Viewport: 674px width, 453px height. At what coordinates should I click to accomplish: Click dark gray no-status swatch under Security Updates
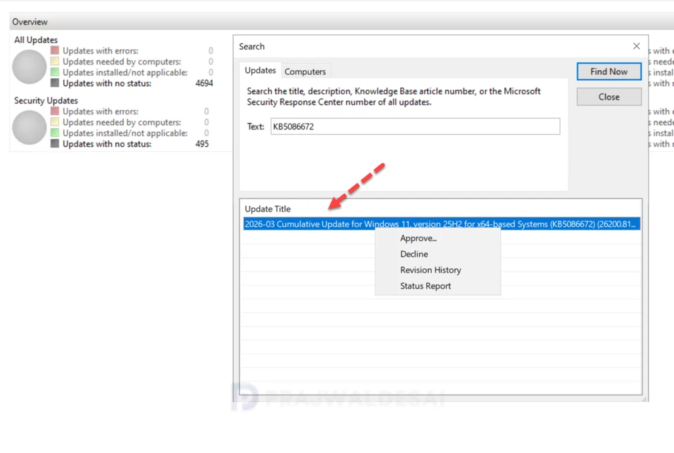tap(55, 143)
